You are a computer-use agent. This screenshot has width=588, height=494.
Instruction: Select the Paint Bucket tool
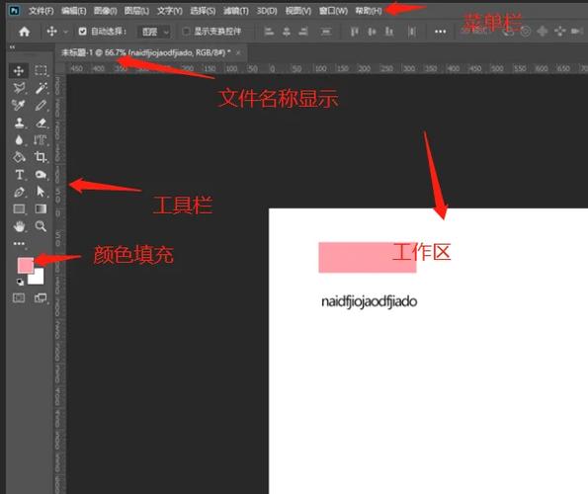[x=19, y=157]
